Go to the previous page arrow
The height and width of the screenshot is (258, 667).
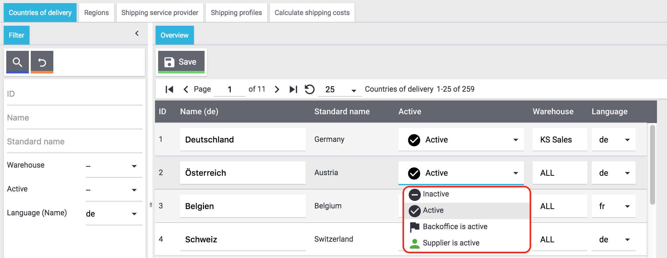186,89
